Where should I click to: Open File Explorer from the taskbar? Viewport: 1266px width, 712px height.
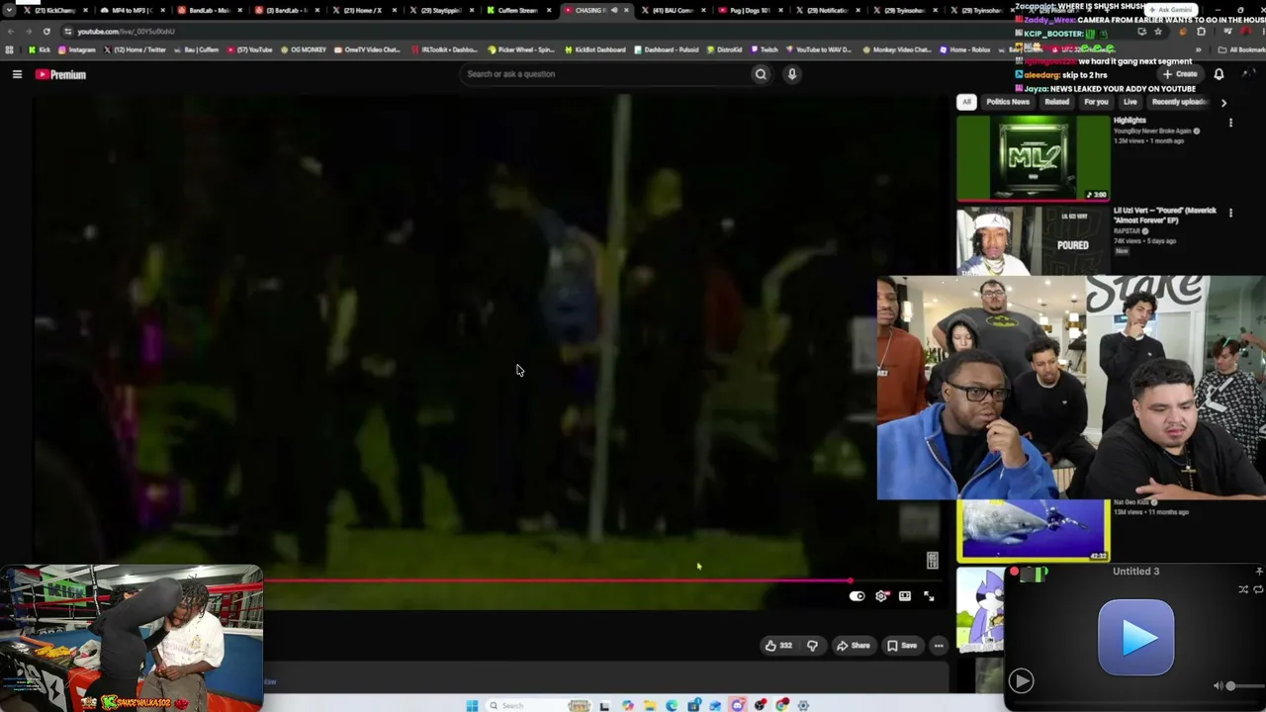click(x=650, y=705)
